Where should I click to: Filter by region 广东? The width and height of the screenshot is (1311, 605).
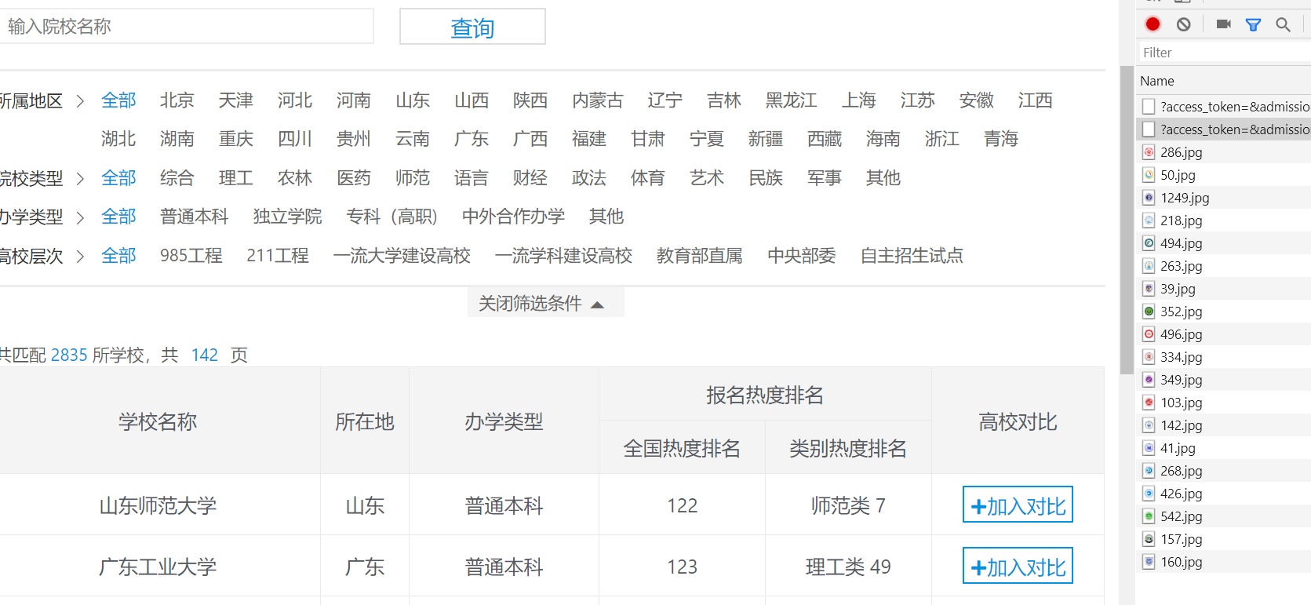point(472,139)
